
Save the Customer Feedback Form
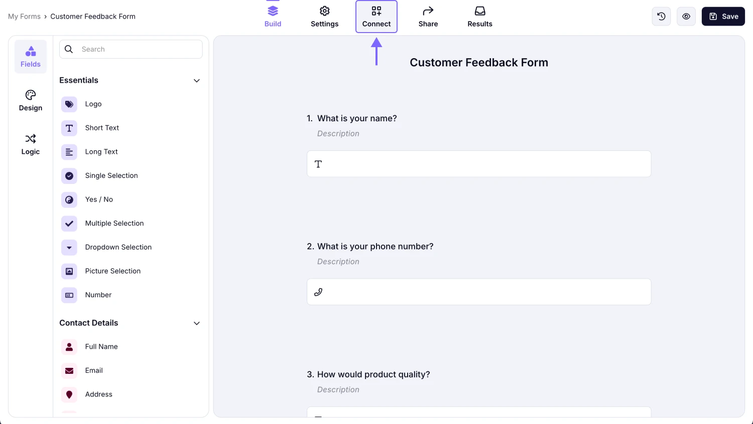(x=723, y=16)
